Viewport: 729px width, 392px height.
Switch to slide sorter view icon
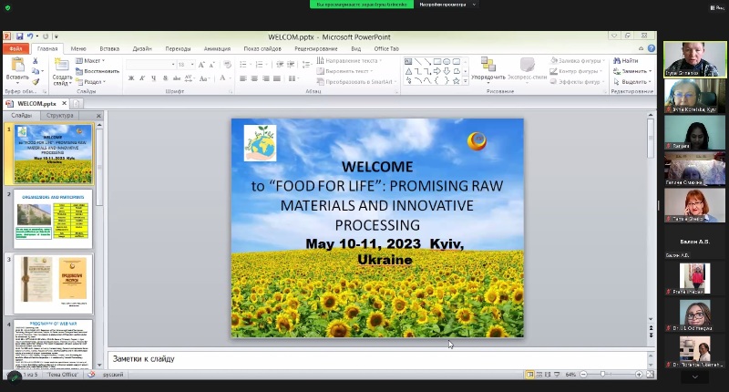click(x=539, y=375)
